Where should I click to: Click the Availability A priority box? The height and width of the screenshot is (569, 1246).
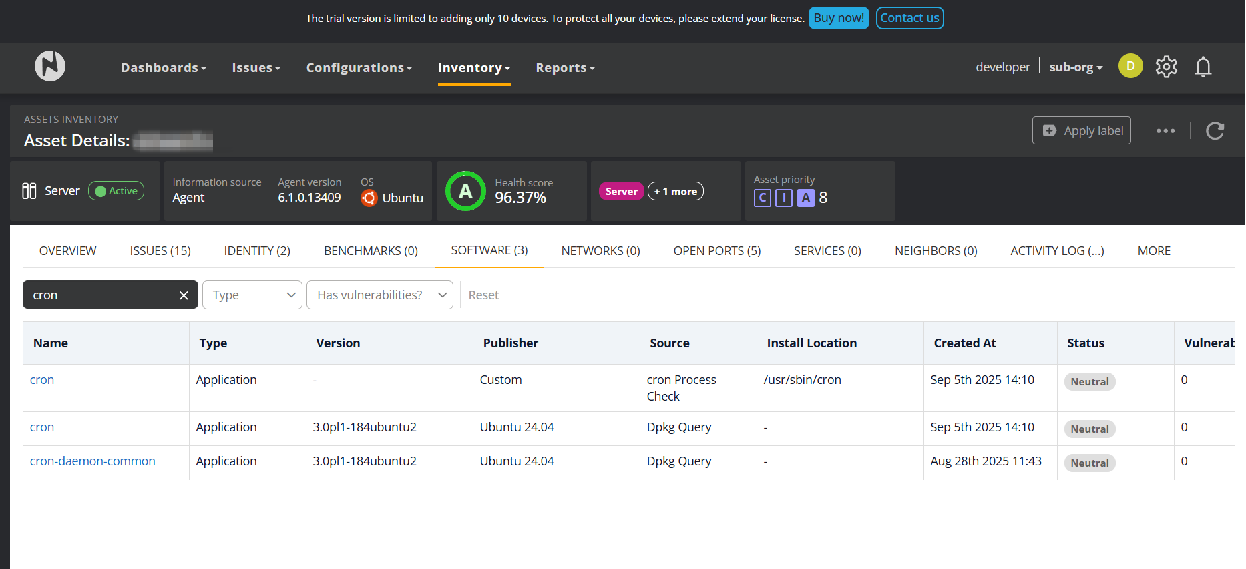[805, 198]
